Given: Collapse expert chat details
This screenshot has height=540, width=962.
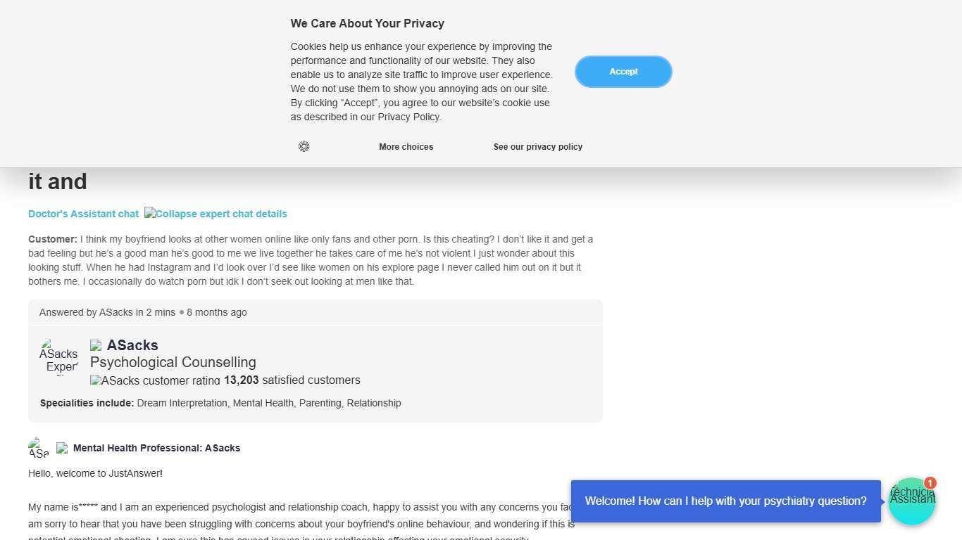Looking at the screenshot, I should [x=215, y=214].
